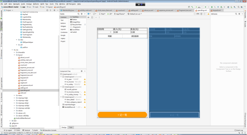The image size is (247, 135).
Task: Click the Attributes panel search icon
Action: pos(236,14)
